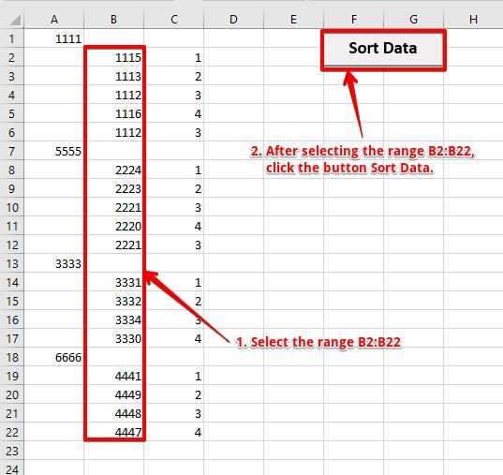Select row 23 header

pyautogui.click(x=12, y=451)
